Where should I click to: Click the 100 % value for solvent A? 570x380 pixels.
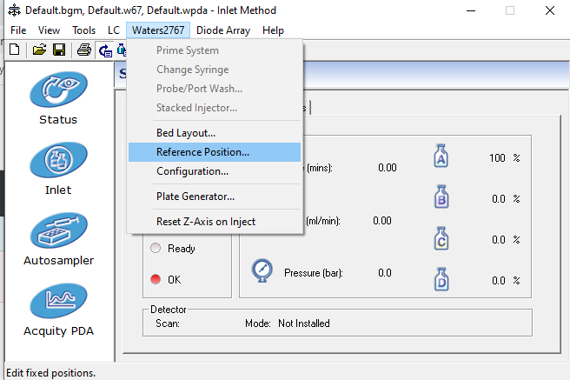[504, 157]
